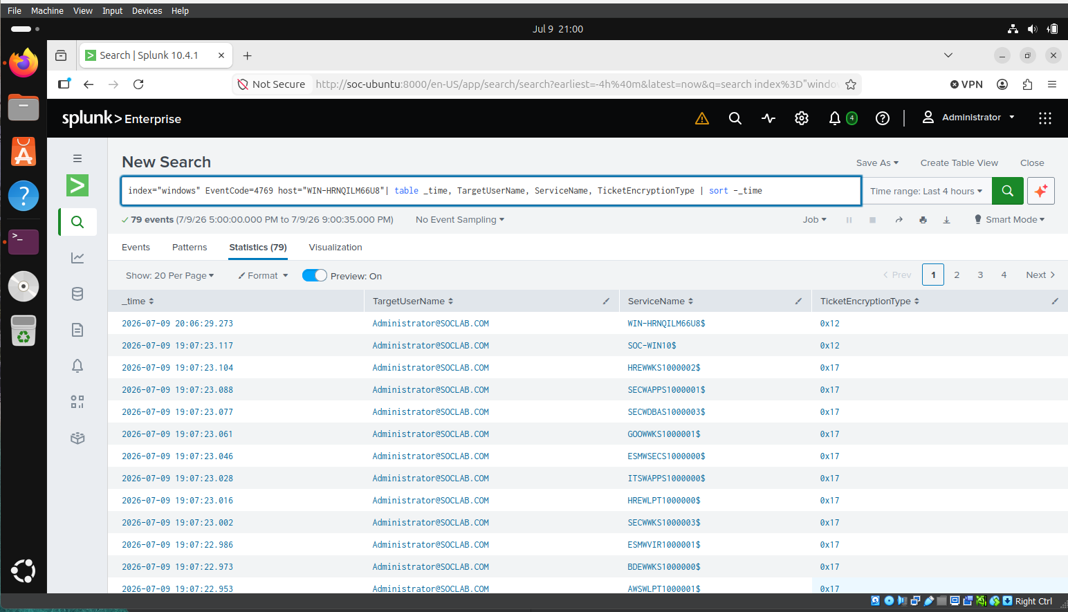This screenshot has width=1068, height=612.
Task: Click Create Table View
Action: click(959, 163)
